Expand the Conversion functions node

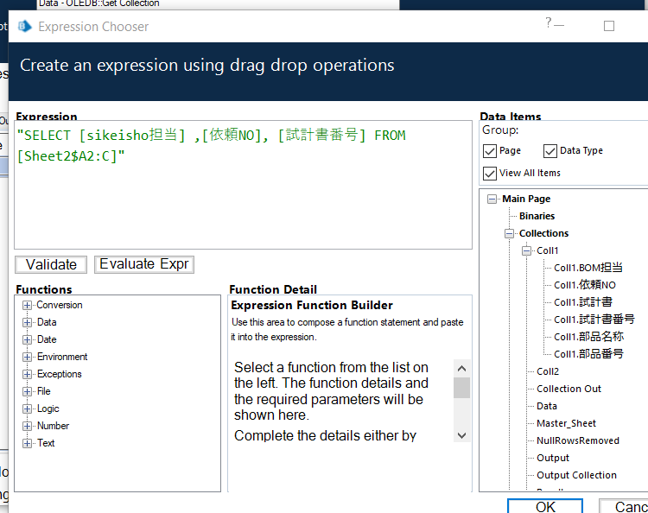click(x=28, y=305)
